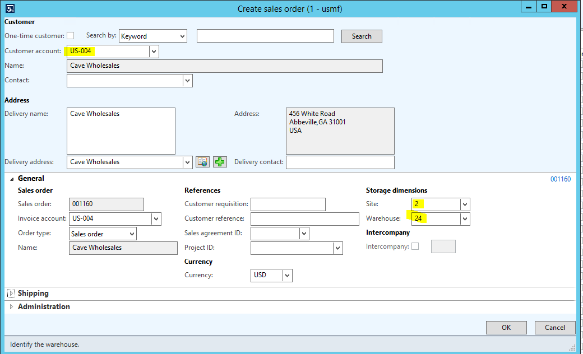The width and height of the screenshot is (583, 354).
Task: Open the Currency USD dropdown
Action: (287, 276)
